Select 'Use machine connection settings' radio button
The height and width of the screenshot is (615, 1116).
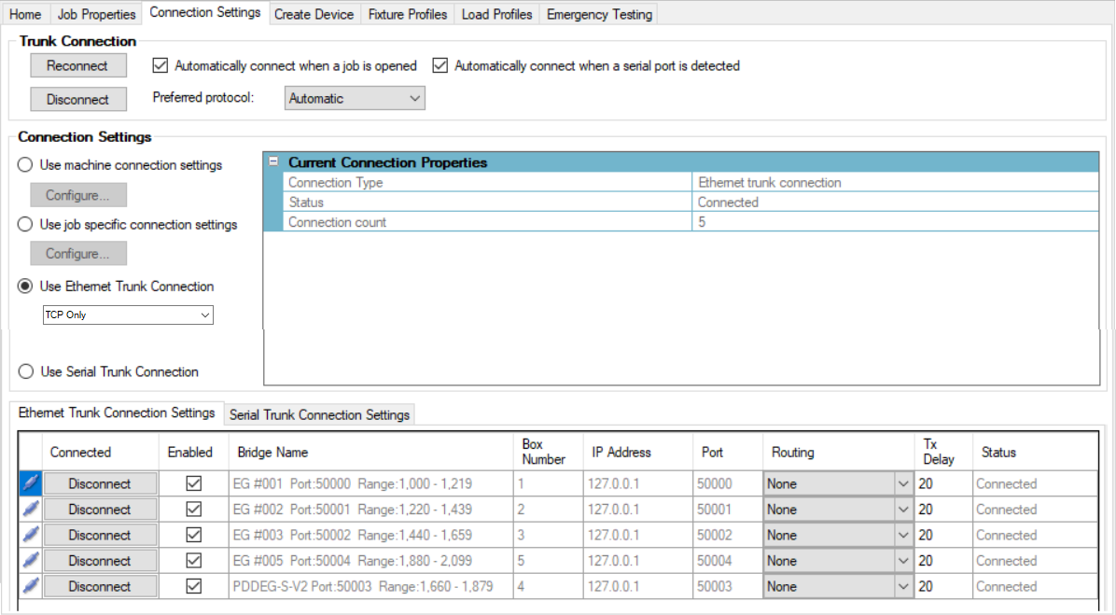[25, 164]
